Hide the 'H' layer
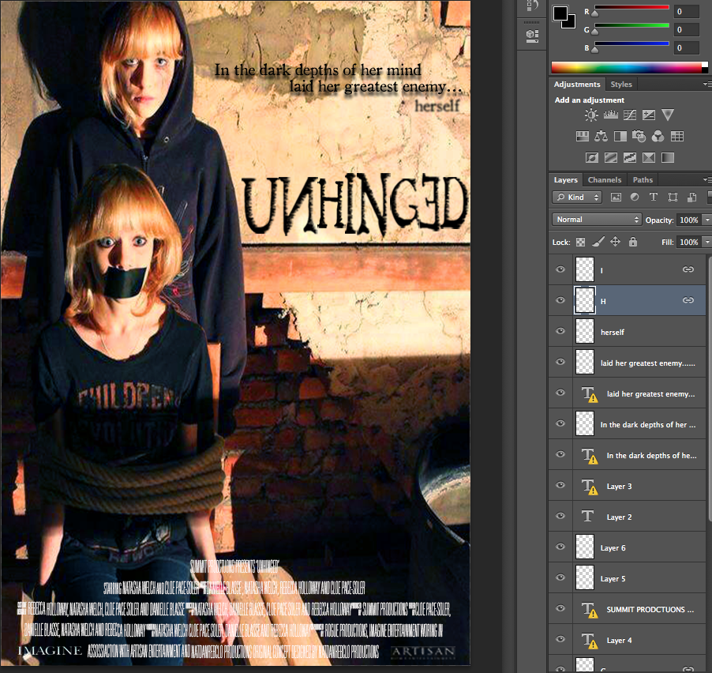This screenshot has height=673, width=712. click(x=560, y=300)
